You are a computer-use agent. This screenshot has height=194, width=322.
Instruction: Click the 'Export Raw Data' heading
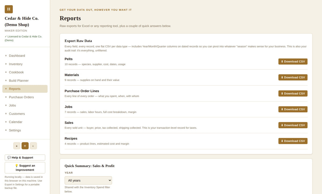coord(78,41)
